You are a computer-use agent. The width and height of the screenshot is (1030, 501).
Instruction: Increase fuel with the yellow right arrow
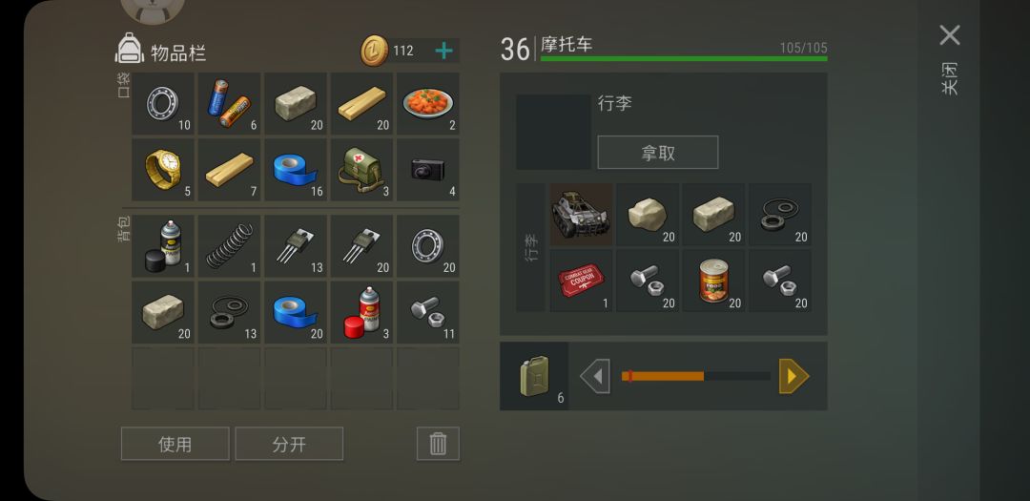point(793,376)
